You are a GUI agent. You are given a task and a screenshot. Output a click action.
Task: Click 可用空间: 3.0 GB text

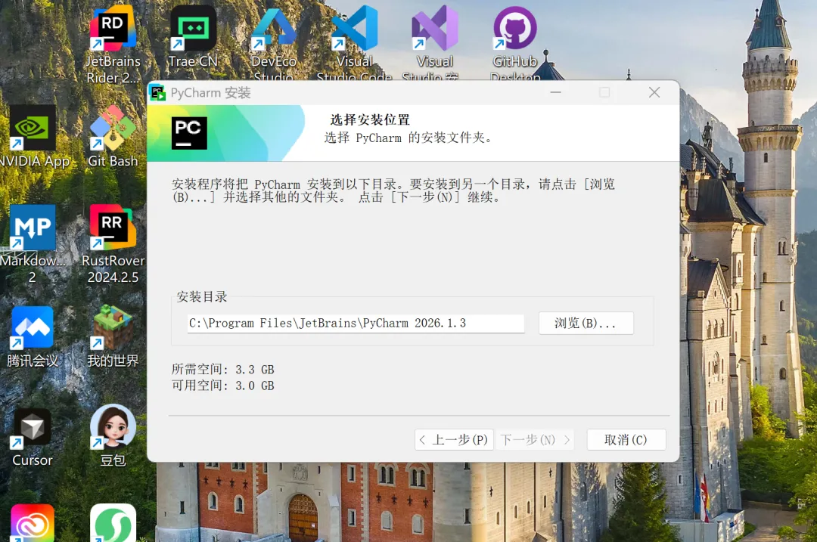tap(223, 386)
